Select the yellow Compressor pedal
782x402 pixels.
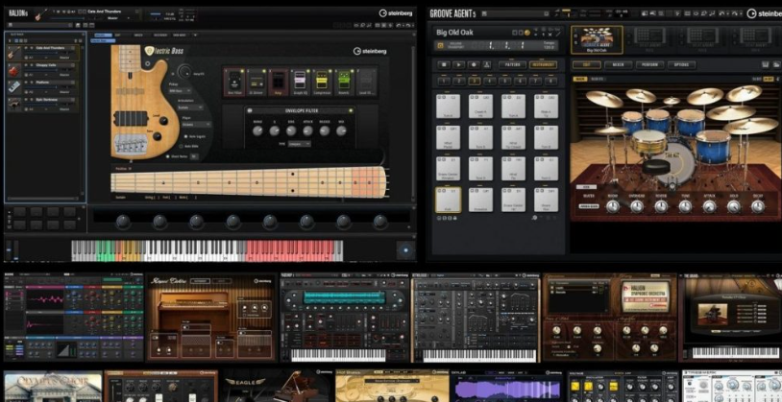(x=323, y=83)
